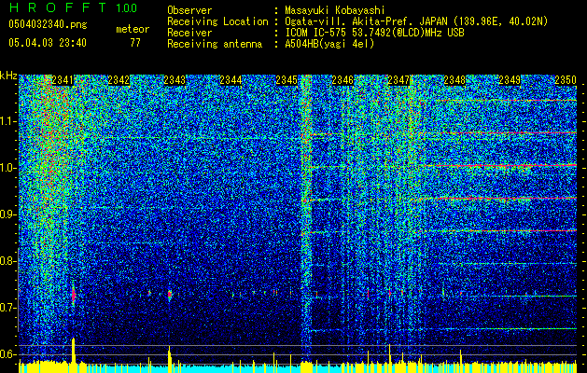
Task: Click the 'meteor' label
Action: click(133, 29)
